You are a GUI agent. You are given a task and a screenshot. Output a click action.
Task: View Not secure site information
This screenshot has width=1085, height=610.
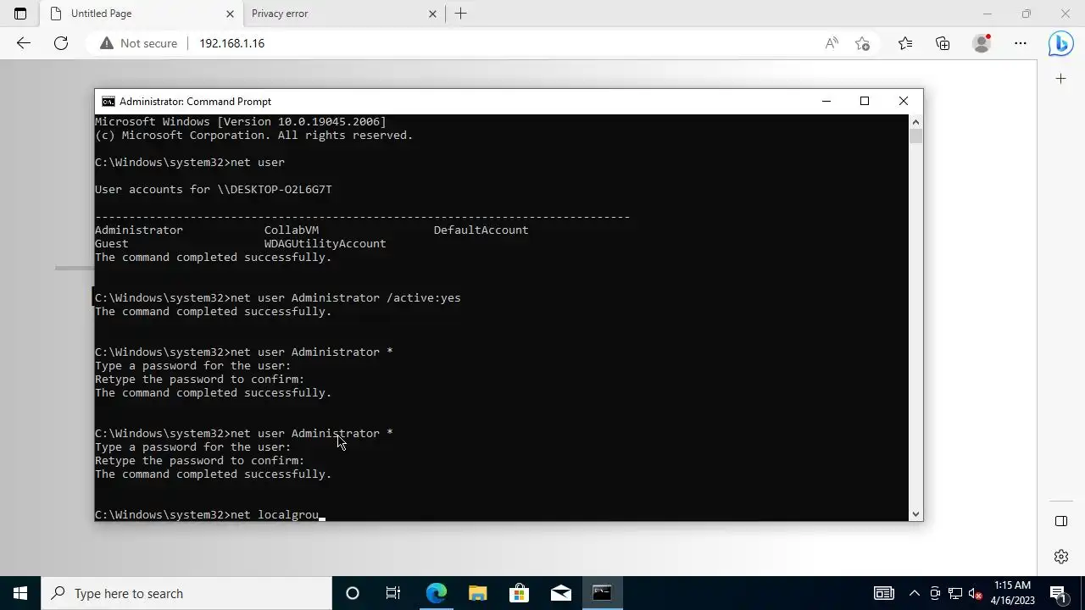(139, 43)
